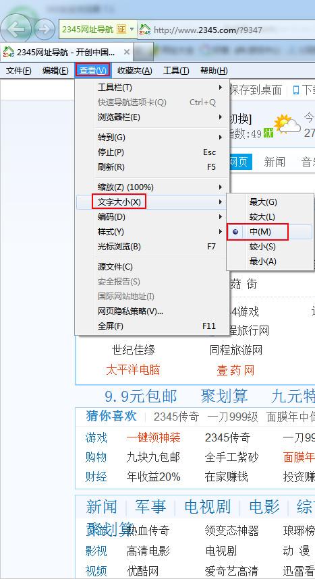Image resolution: width=315 pixels, height=579 pixels.
Task: Choose 源文件(C) to view source
Action: (152, 267)
